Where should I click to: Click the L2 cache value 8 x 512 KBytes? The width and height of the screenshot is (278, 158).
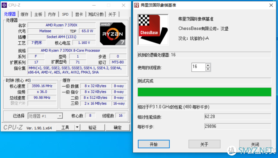pos(95,98)
